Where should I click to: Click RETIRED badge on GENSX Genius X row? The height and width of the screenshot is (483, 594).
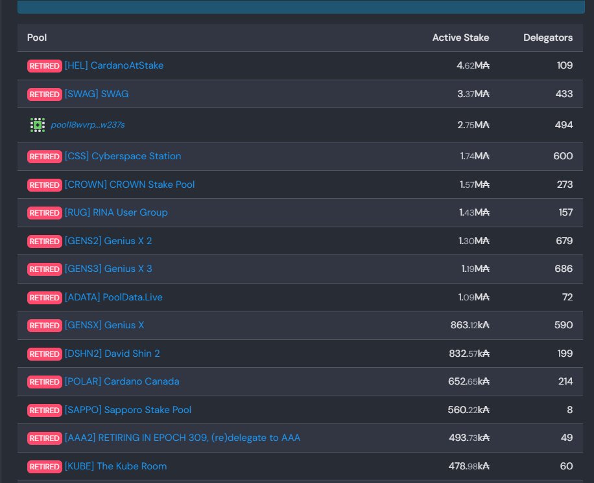44,325
